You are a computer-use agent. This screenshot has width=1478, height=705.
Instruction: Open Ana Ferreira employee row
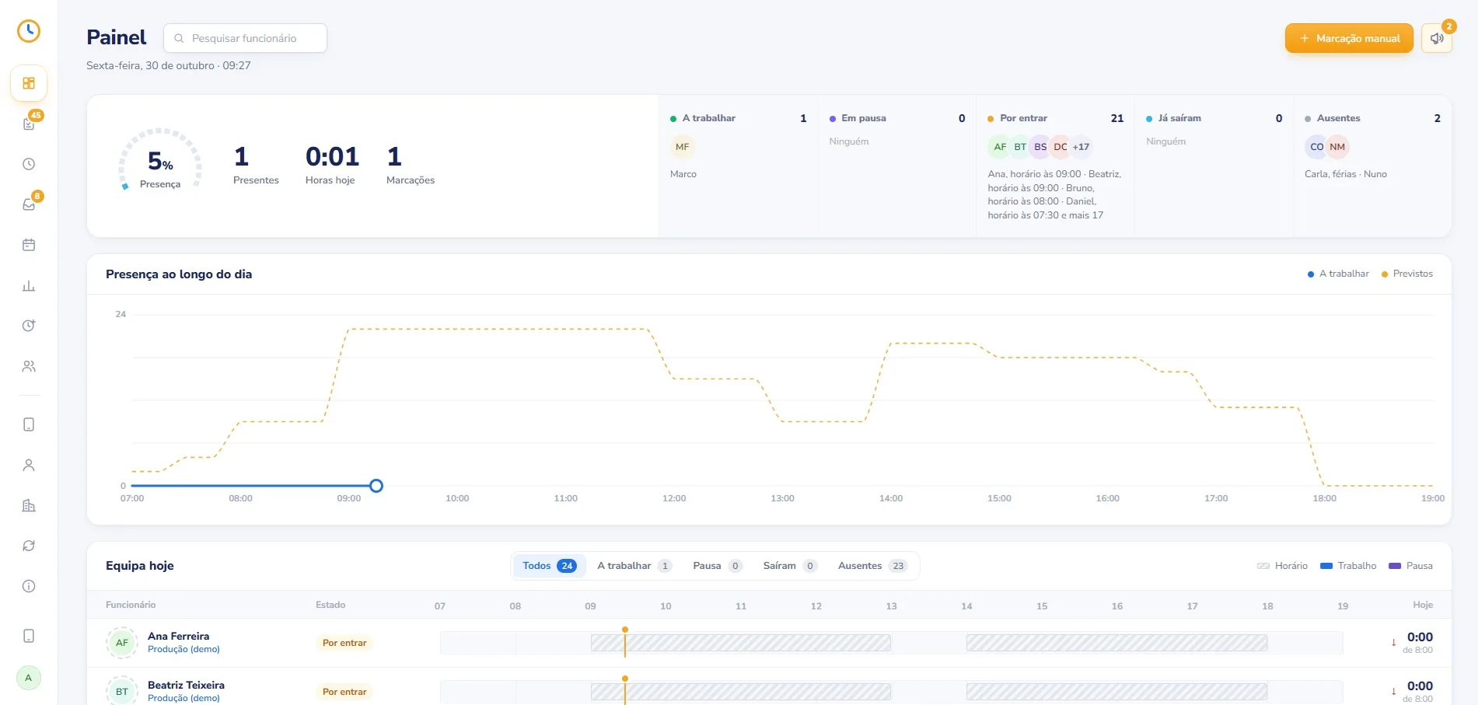[x=769, y=643]
